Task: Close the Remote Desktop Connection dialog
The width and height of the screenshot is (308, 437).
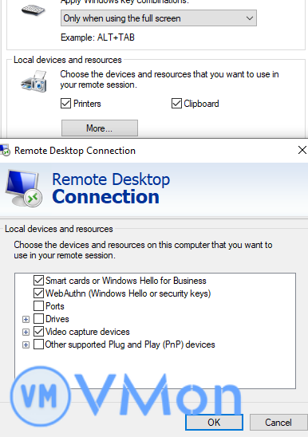Action: 302,150
